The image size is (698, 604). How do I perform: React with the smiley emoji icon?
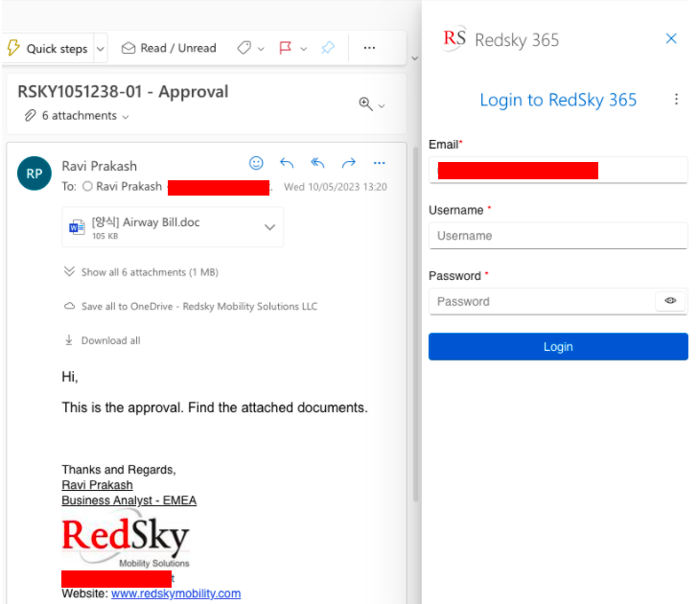tap(256, 163)
